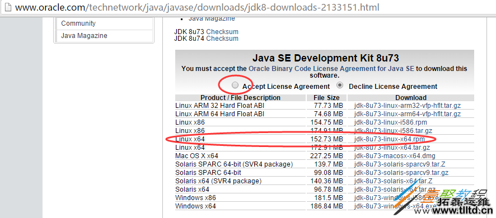
Task: Download jdk-8u73-linux-x64.rpm
Action: pos(390,139)
